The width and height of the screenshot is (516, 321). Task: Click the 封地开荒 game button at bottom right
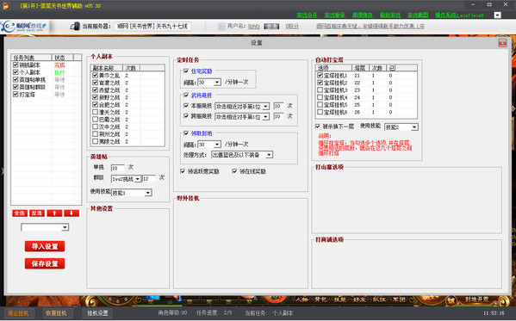click(476, 299)
